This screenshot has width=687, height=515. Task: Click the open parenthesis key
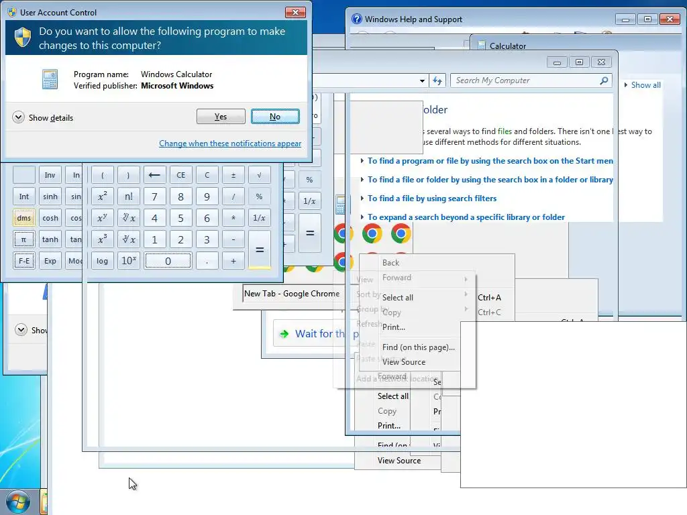[x=102, y=175]
